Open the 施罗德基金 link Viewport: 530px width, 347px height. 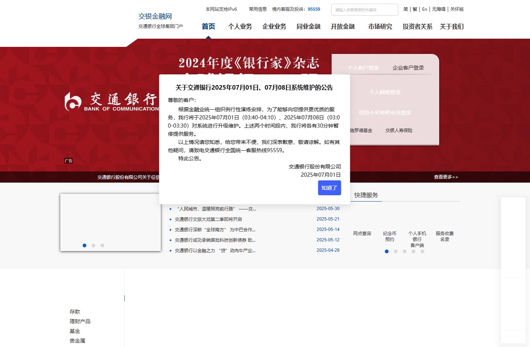(361, 131)
